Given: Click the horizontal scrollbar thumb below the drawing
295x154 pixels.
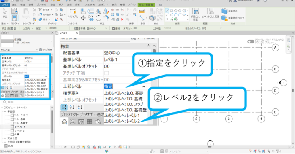Looking at the screenshot, I should click(210, 147).
